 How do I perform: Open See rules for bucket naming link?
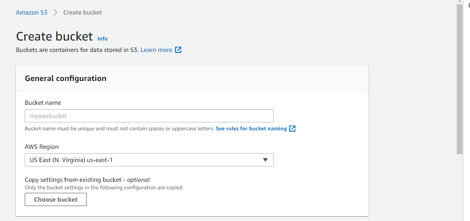(251, 129)
